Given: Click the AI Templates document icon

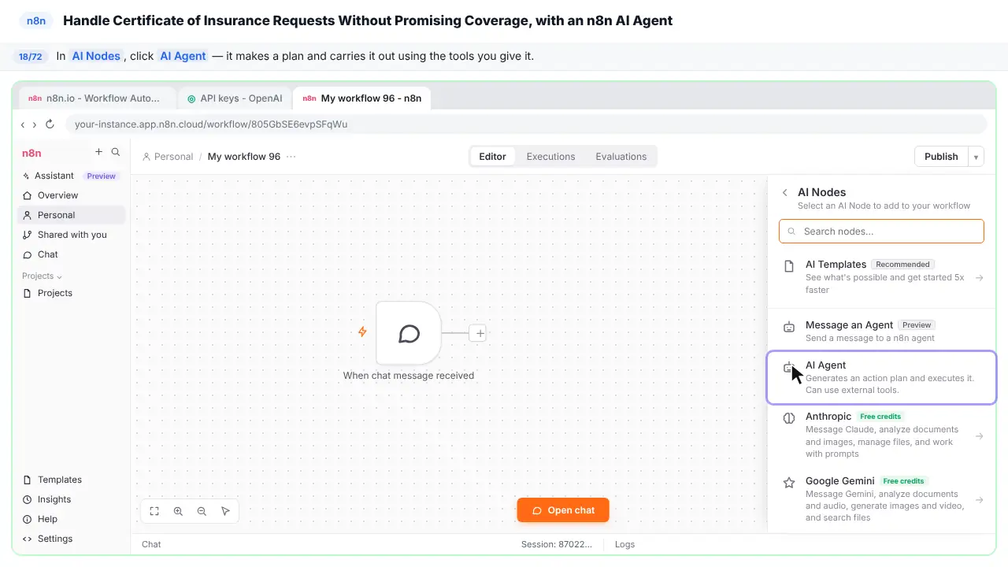Looking at the screenshot, I should (x=789, y=266).
